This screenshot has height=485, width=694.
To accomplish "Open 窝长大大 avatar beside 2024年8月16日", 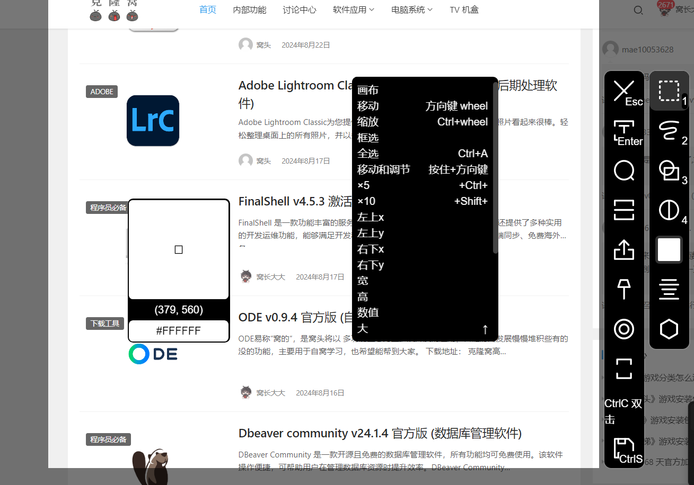I will 245,393.
